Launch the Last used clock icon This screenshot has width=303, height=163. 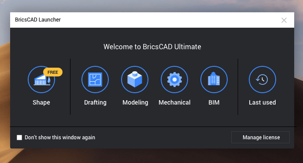click(x=262, y=80)
